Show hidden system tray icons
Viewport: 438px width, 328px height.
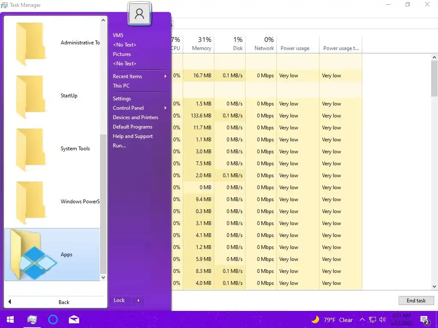click(362, 320)
